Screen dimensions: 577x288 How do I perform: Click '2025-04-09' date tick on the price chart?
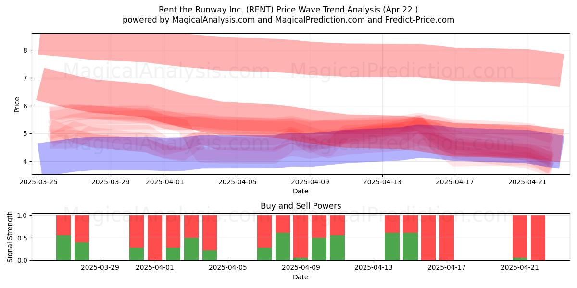[310, 182]
